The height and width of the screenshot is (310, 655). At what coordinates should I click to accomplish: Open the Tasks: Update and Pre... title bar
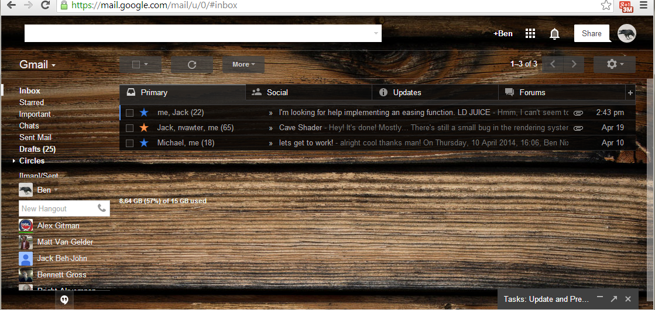tap(546, 299)
